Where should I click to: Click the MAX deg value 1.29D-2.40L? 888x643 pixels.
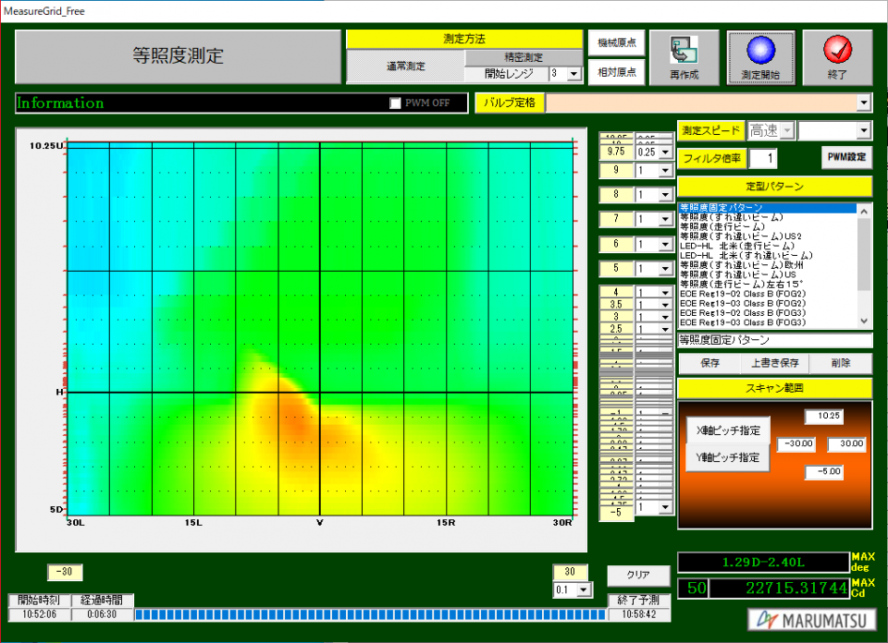[x=763, y=562]
